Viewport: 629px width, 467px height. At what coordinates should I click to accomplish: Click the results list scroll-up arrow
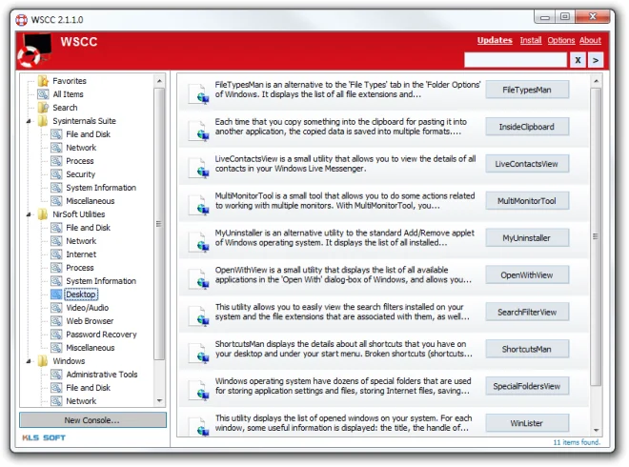pyautogui.click(x=596, y=81)
